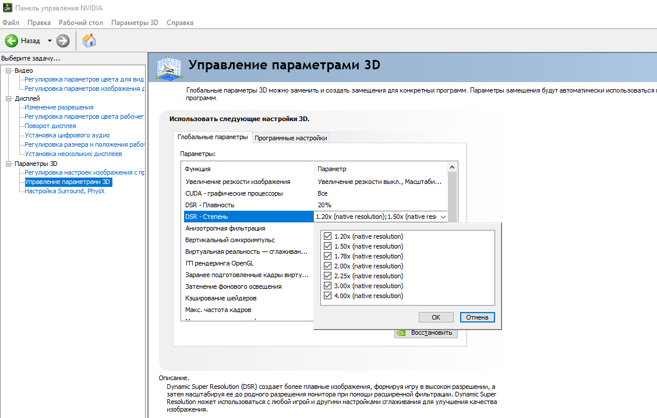Collapse the Дисплей tree node

click(8, 99)
